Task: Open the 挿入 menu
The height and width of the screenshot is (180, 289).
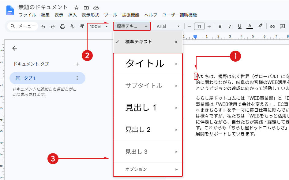Action: (x=73, y=15)
